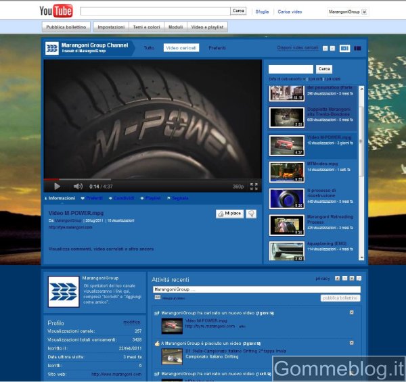Click the top YouTube Cerca button
The width and height of the screenshot is (406, 382).
point(238,11)
